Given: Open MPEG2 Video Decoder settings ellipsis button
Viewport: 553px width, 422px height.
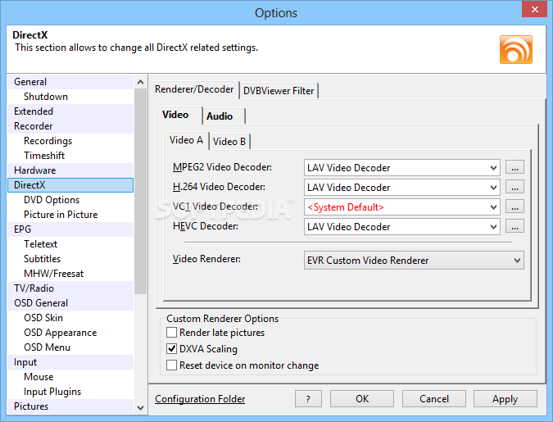Looking at the screenshot, I should 514,168.
